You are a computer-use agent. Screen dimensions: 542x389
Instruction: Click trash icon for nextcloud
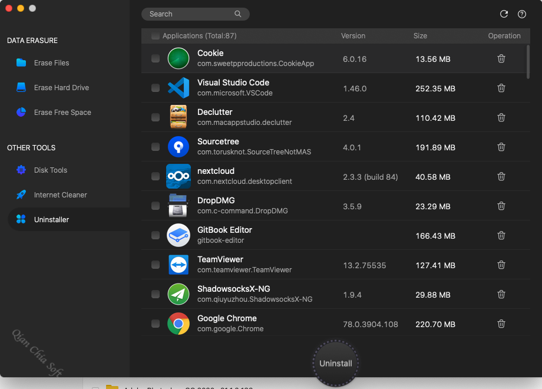501,176
